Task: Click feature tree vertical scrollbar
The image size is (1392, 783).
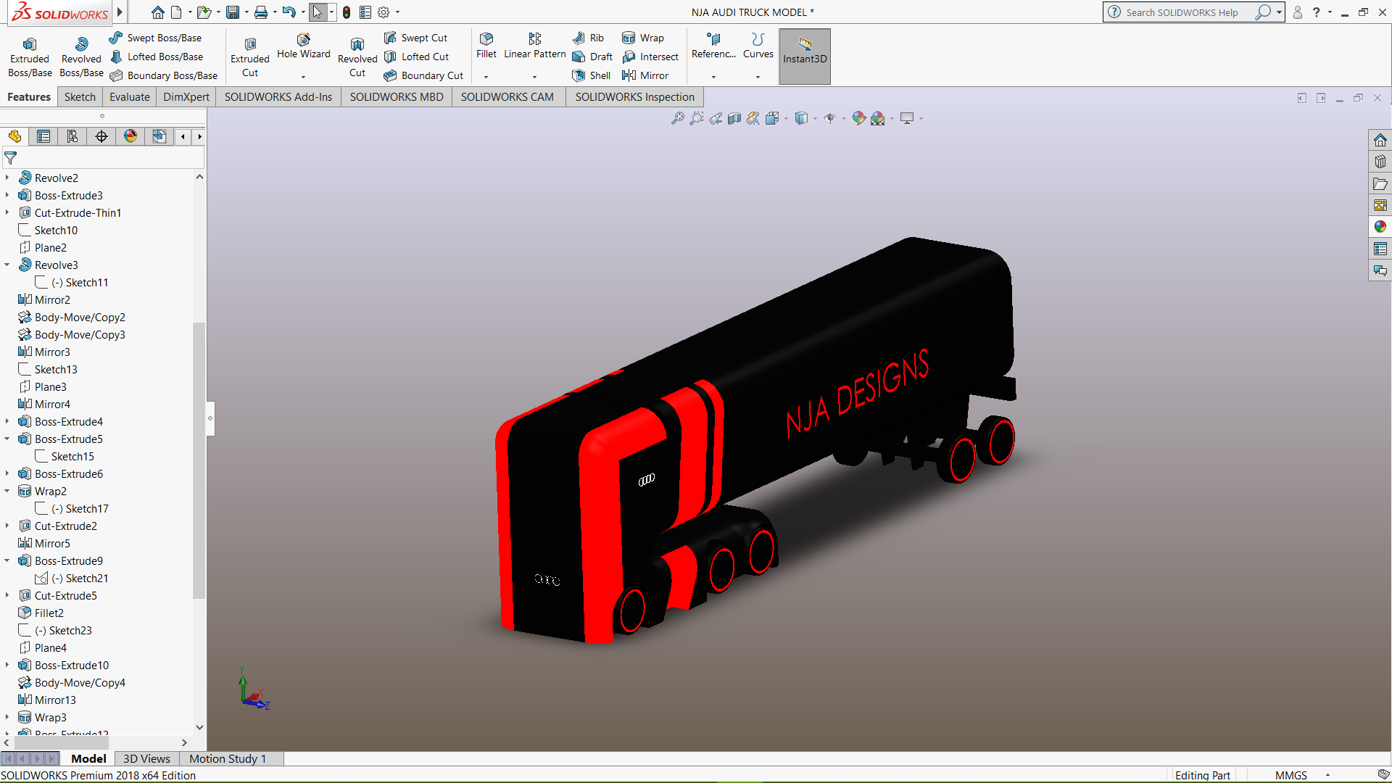Action: point(199,460)
